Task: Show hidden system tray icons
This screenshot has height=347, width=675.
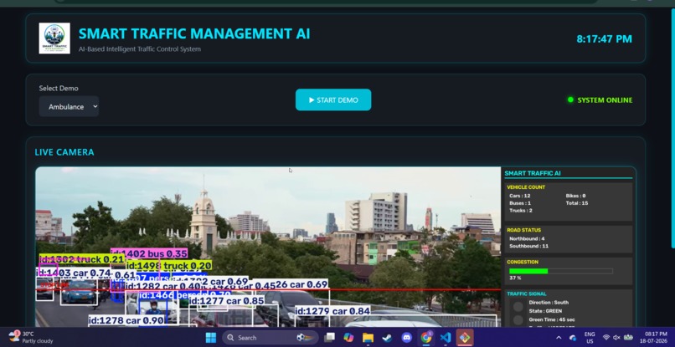Action: 559,338
